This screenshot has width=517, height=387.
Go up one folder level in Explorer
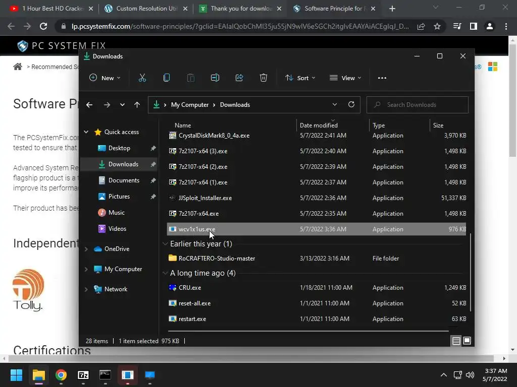tap(137, 105)
